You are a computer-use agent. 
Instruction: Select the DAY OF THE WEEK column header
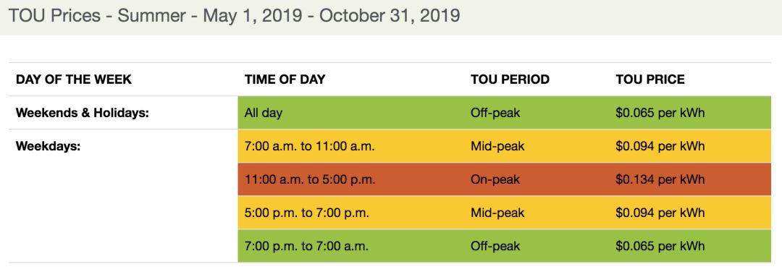pyautogui.click(x=74, y=79)
